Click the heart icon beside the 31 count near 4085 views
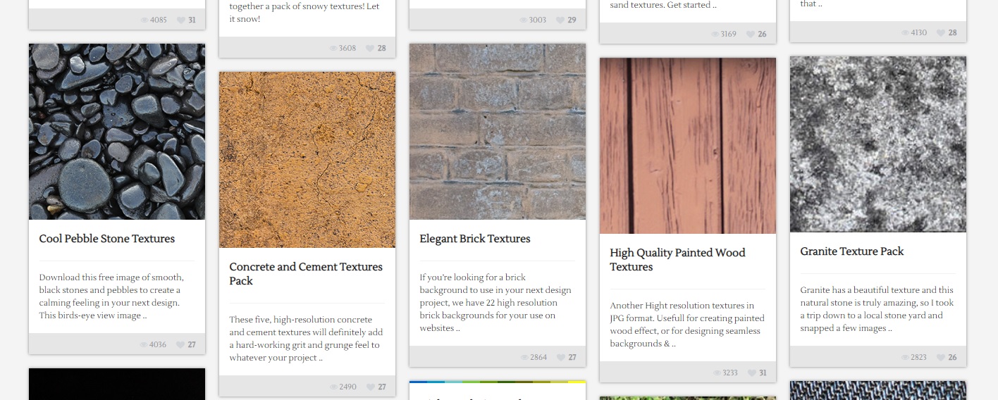Viewport: 998px width, 400px height. point(180,20)
